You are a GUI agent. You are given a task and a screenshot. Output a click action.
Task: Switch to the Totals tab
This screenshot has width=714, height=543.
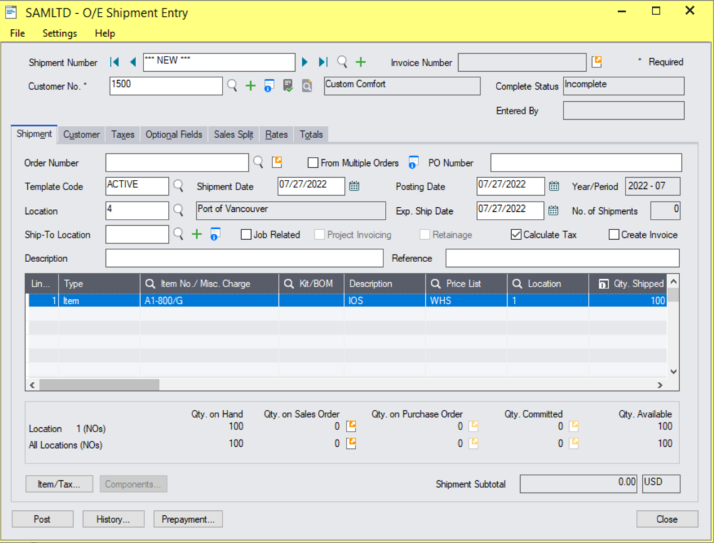coord(311,135)
